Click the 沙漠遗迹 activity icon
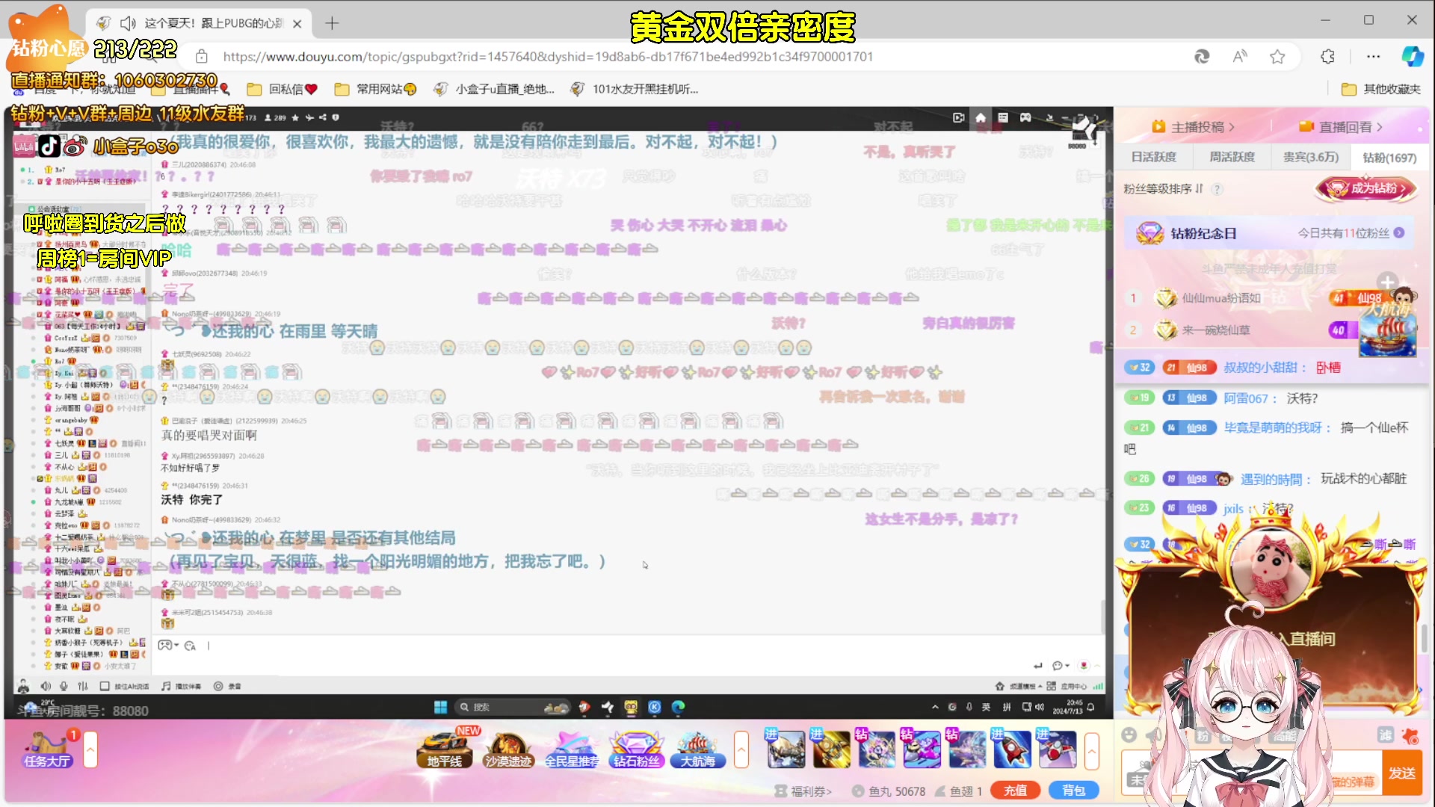1435x807 pixels. coord(508,749)
